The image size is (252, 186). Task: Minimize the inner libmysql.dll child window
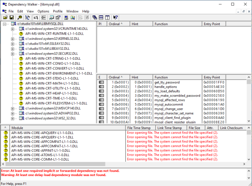pyautogui.click(x=238, y=11)
